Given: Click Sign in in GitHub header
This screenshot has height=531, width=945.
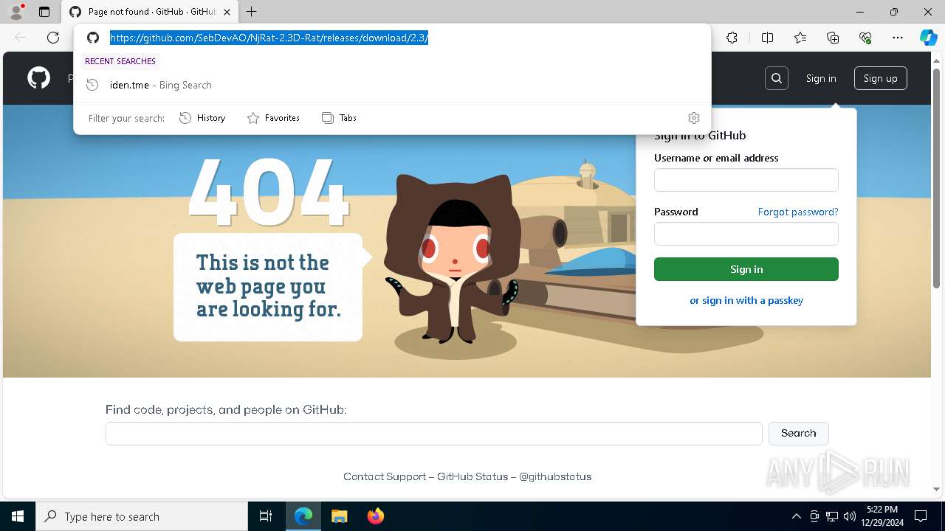Looking at the screenshot, I should click(821, 78).
